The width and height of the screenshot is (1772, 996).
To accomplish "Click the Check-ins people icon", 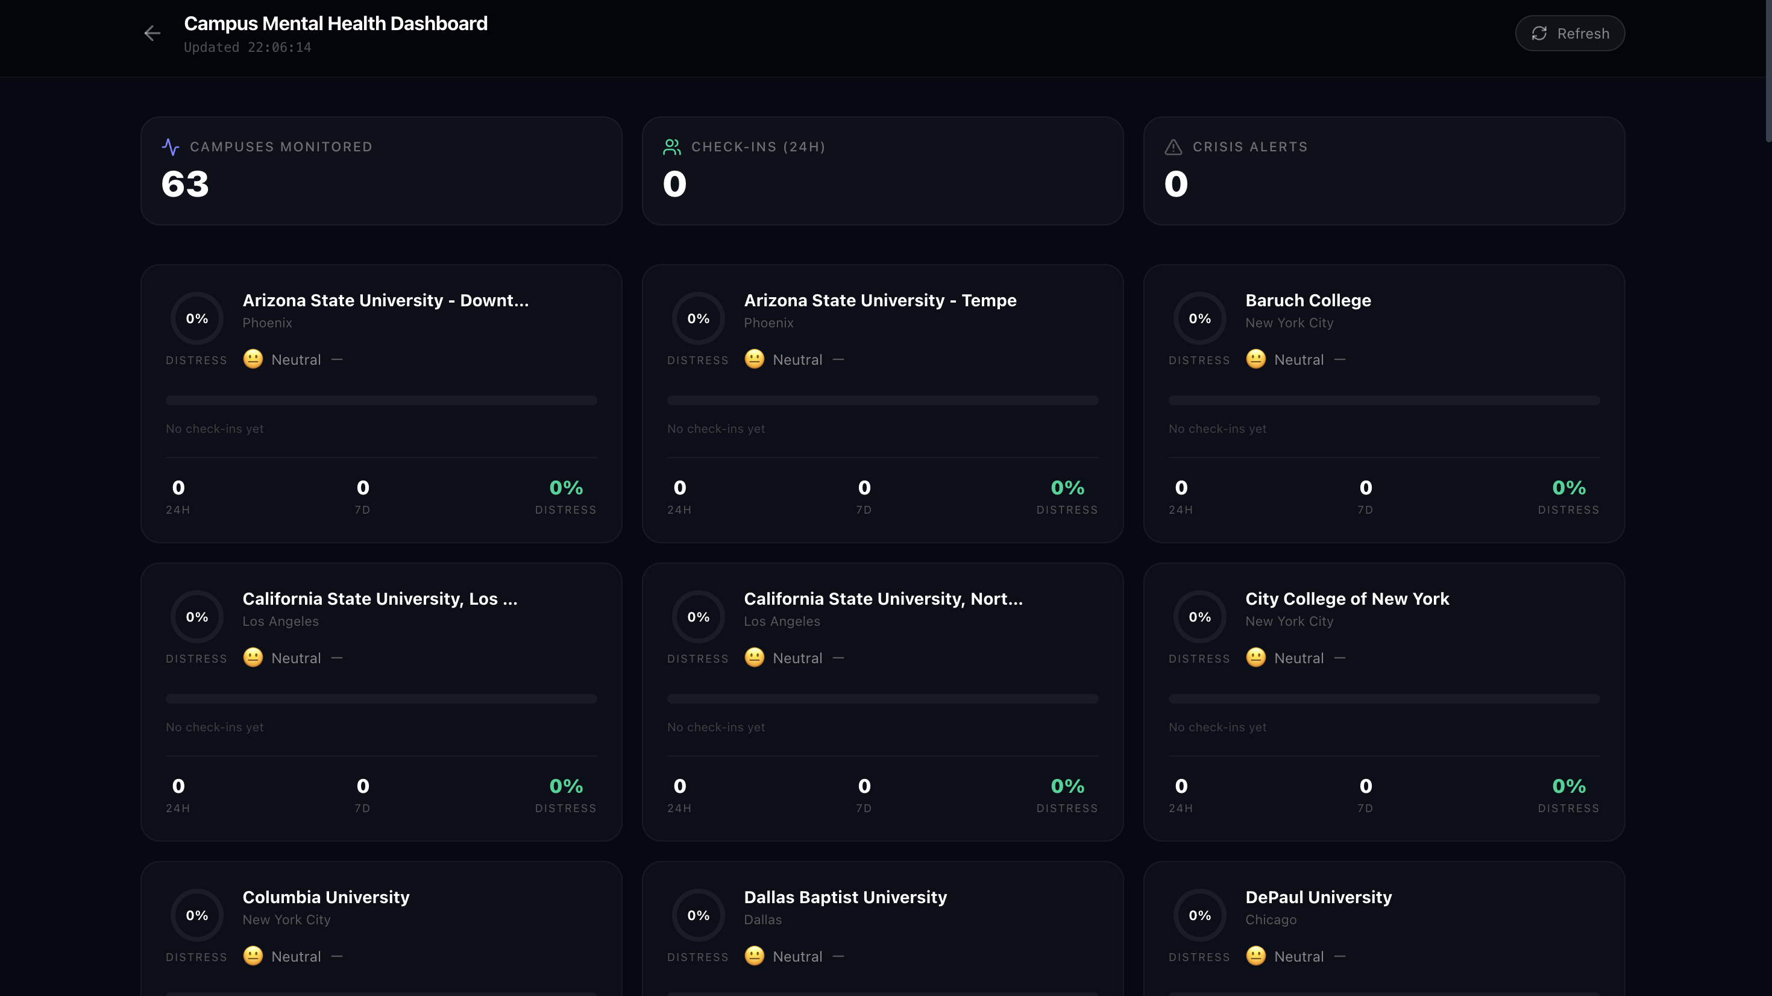I will (671, 147).
